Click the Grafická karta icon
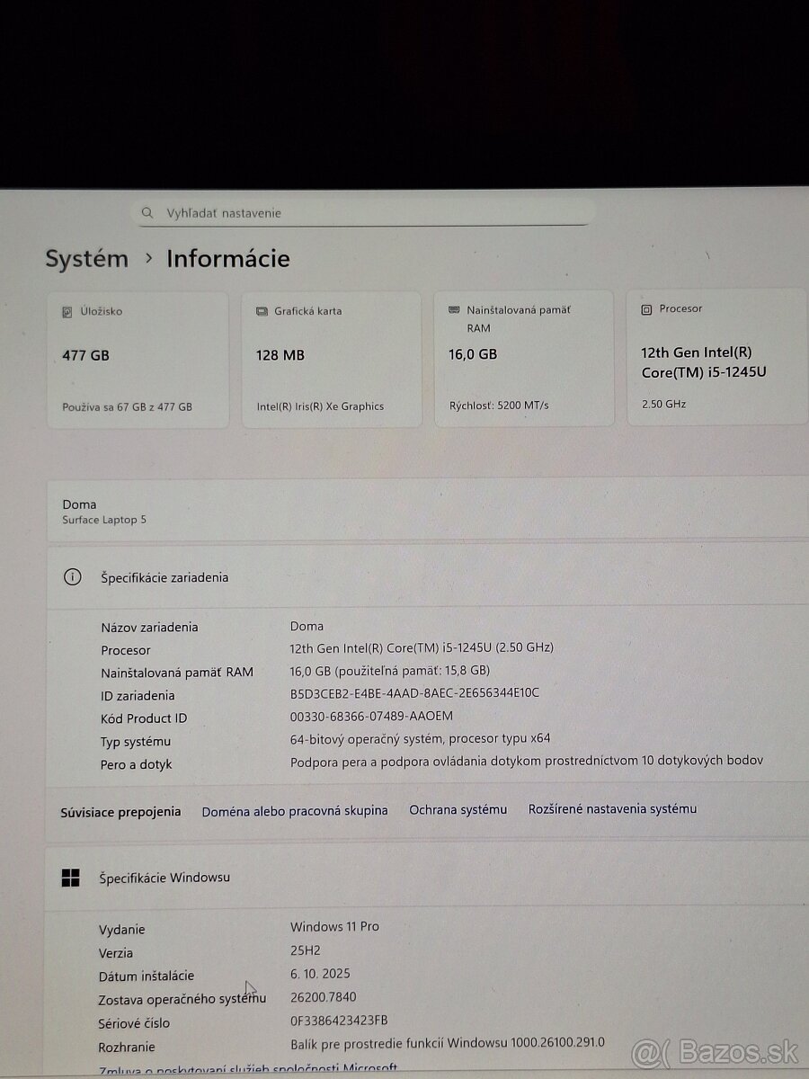 point(260,311)
